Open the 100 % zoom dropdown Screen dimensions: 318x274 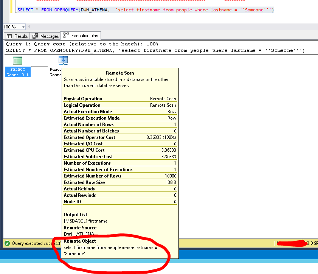click(x=23, y=27)
